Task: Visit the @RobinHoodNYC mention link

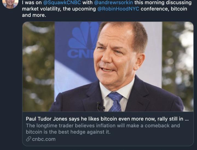Action: click(x=118, y=9)
